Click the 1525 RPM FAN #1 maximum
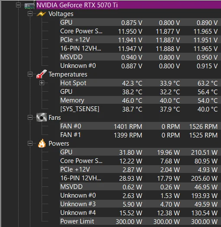The height and width of the screenshot is (227, 221). tap(203, 135)
